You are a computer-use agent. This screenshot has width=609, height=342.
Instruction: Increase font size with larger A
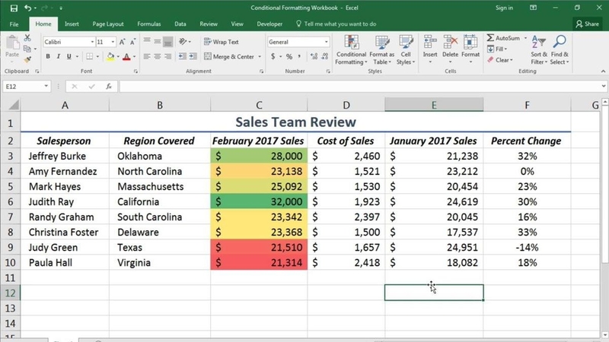pyautogui.click(x=123, y=42)
